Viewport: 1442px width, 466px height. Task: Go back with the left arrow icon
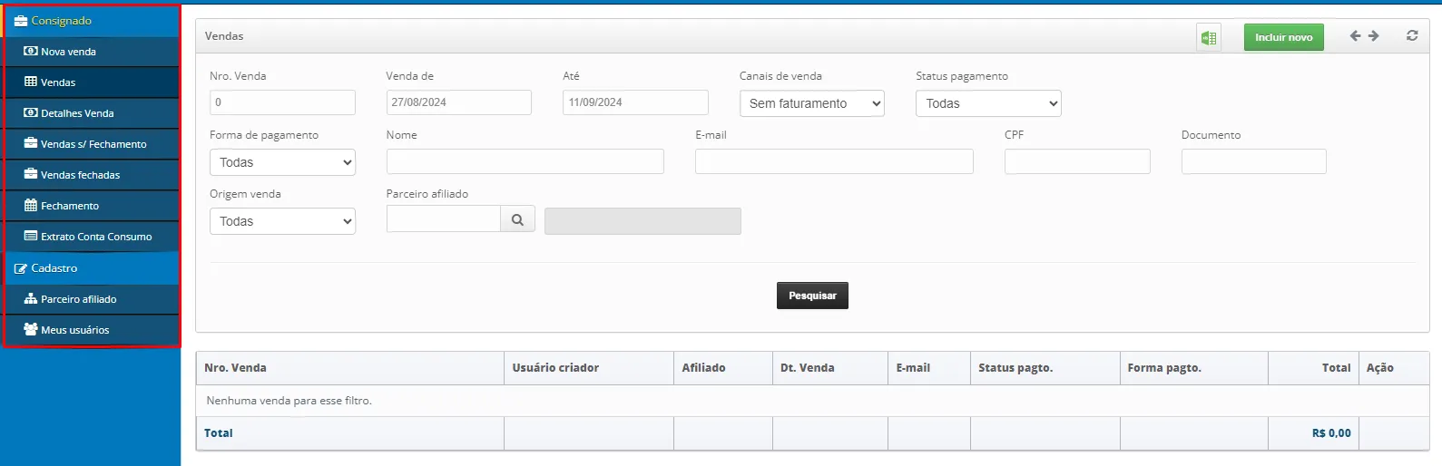coord(1355,36)
